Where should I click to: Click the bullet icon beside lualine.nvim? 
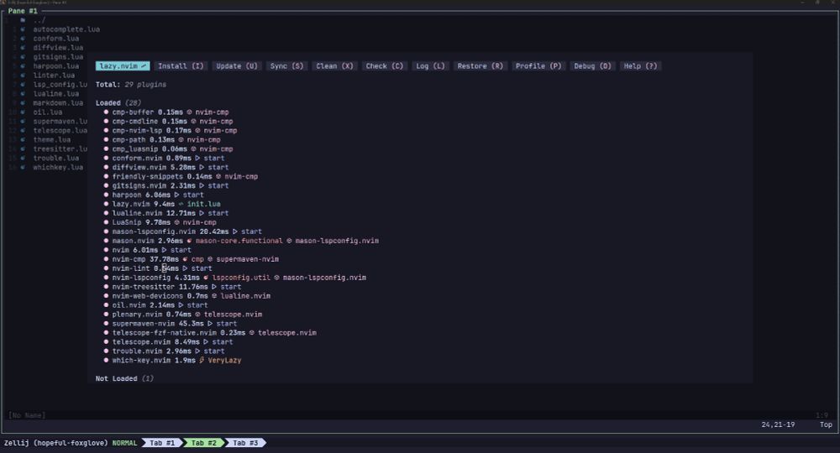106,213
